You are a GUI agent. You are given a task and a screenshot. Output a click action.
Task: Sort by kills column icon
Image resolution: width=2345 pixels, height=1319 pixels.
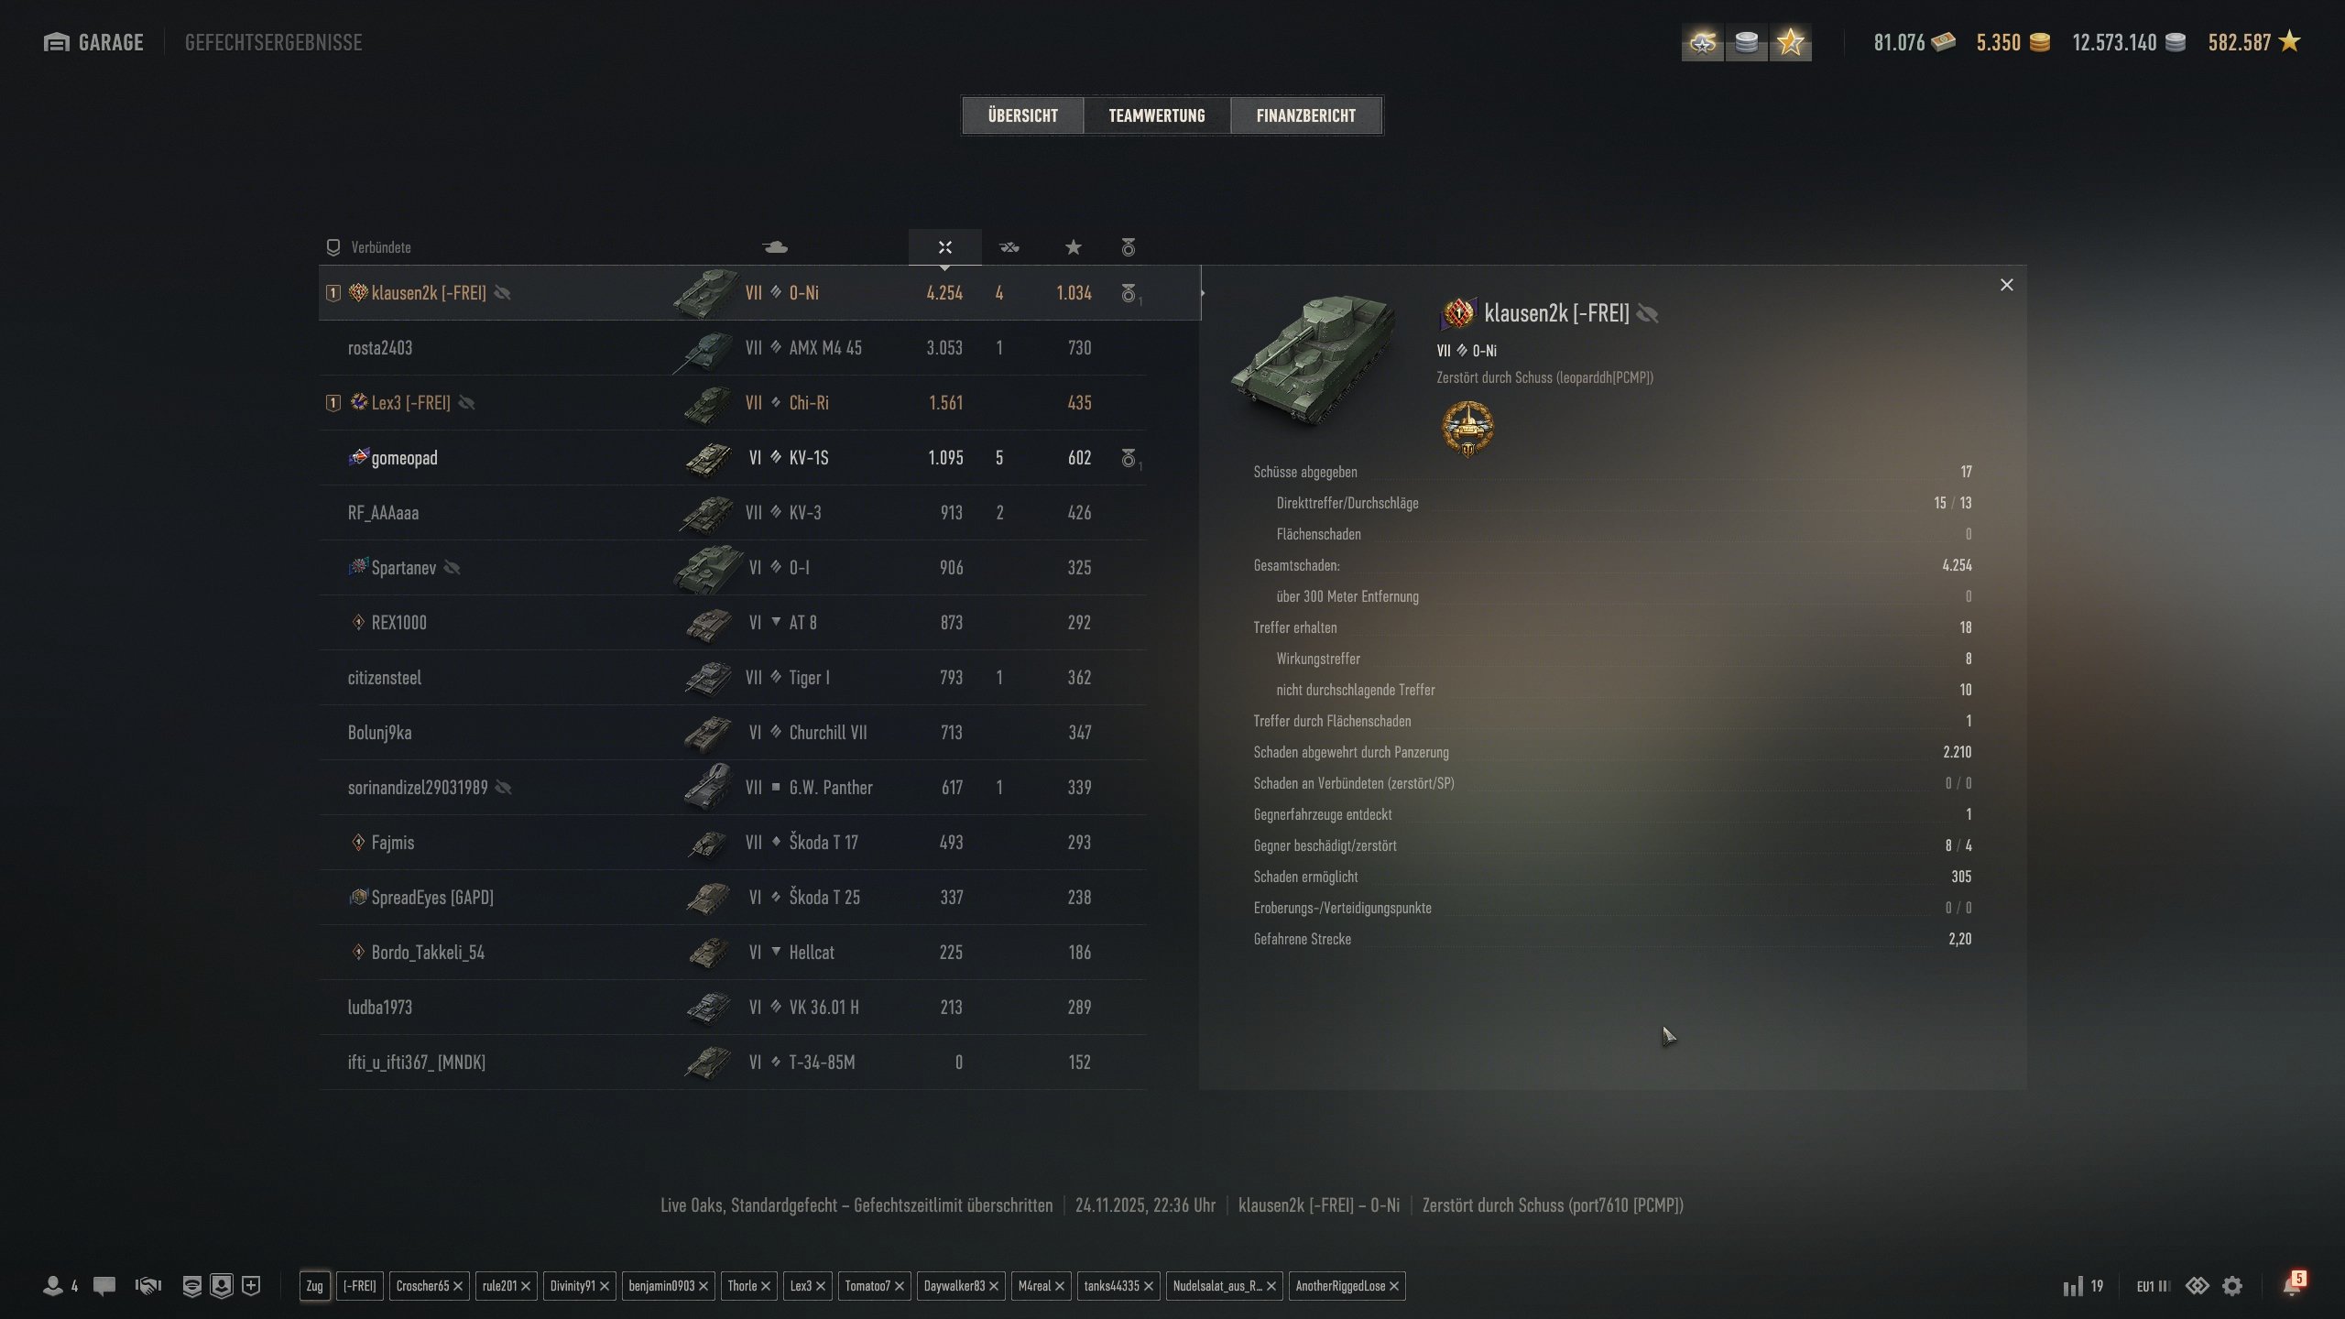[1009, 247]
